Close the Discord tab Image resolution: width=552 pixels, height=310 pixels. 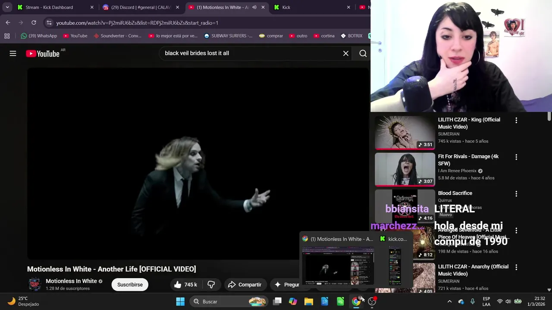pyautogui.click(x=177, y=7)
